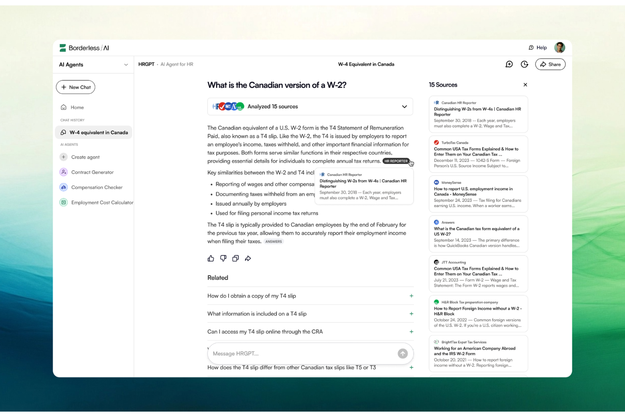This screenshot has height=417, width=625.
Task: Click the MoneySense favicon in sources
Action: tap(437, 183)
